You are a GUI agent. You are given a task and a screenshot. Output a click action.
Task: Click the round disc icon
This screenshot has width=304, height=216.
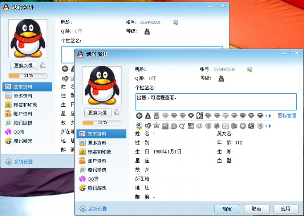click(242, 126)
